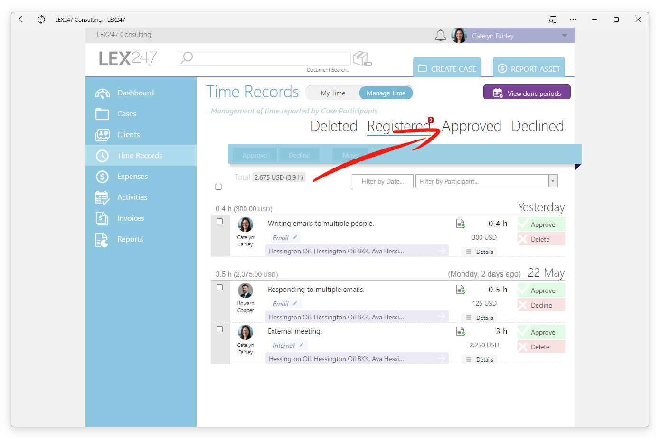Tick checkbox for Responding to multiple emails
Screen dimensions: 660x439
point(219,288)
